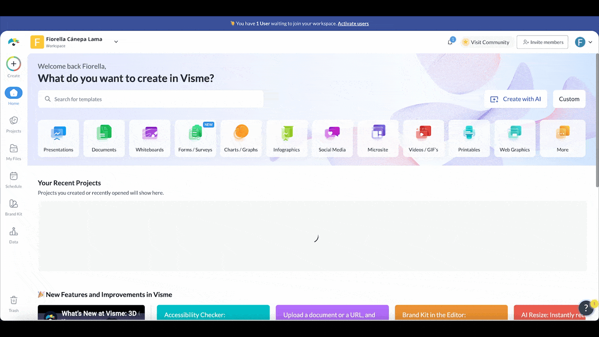Open the help question mark button

pyautogui.click(x=586, y=308)
